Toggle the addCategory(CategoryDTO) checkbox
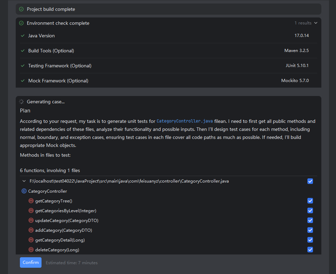This screenshot has height=274, width=336. coord(310,230)
